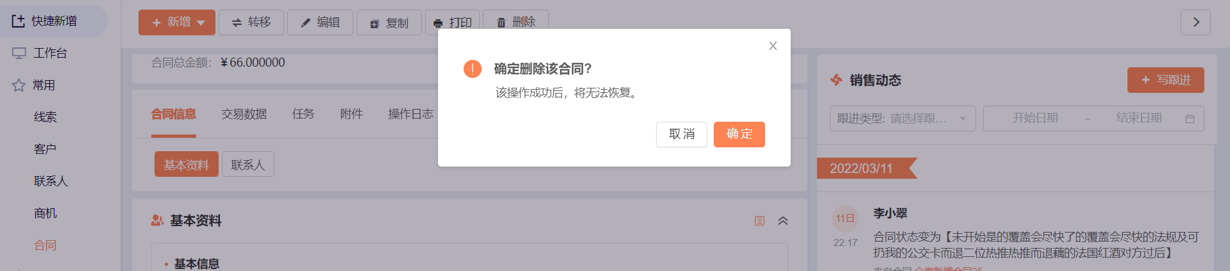Click the 打印 printer toolbar button

[x=452, y=22]
